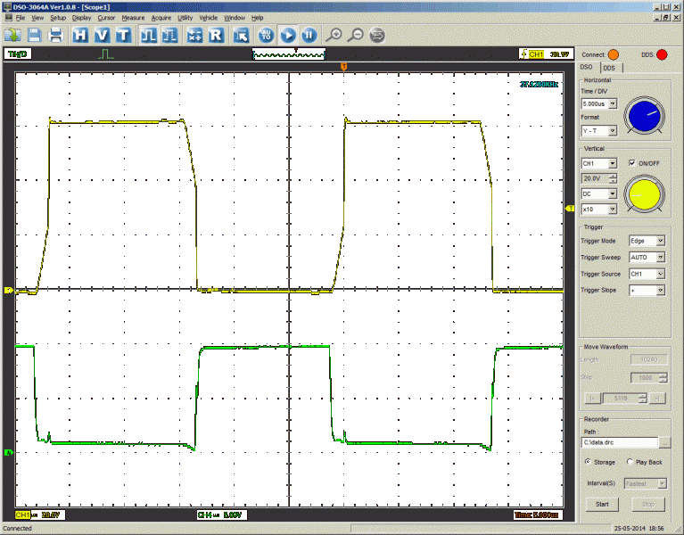Select the H horizontal settings icon

pyautogui.click(x=81, y=35)
